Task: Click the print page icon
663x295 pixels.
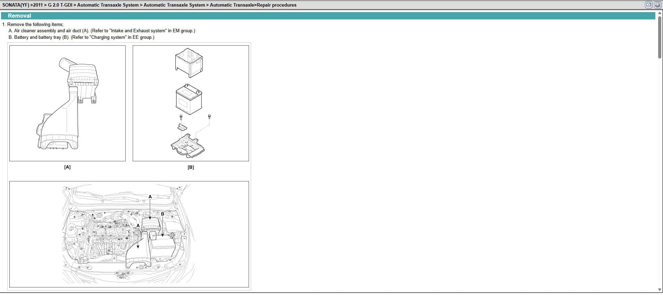Action: click(657, 5)
